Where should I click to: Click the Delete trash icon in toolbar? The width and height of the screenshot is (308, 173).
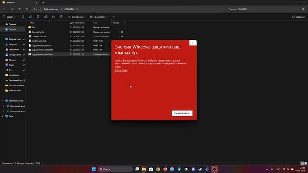tap(61, 17)
